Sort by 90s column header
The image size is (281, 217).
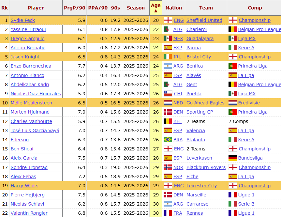click(116, 8)
